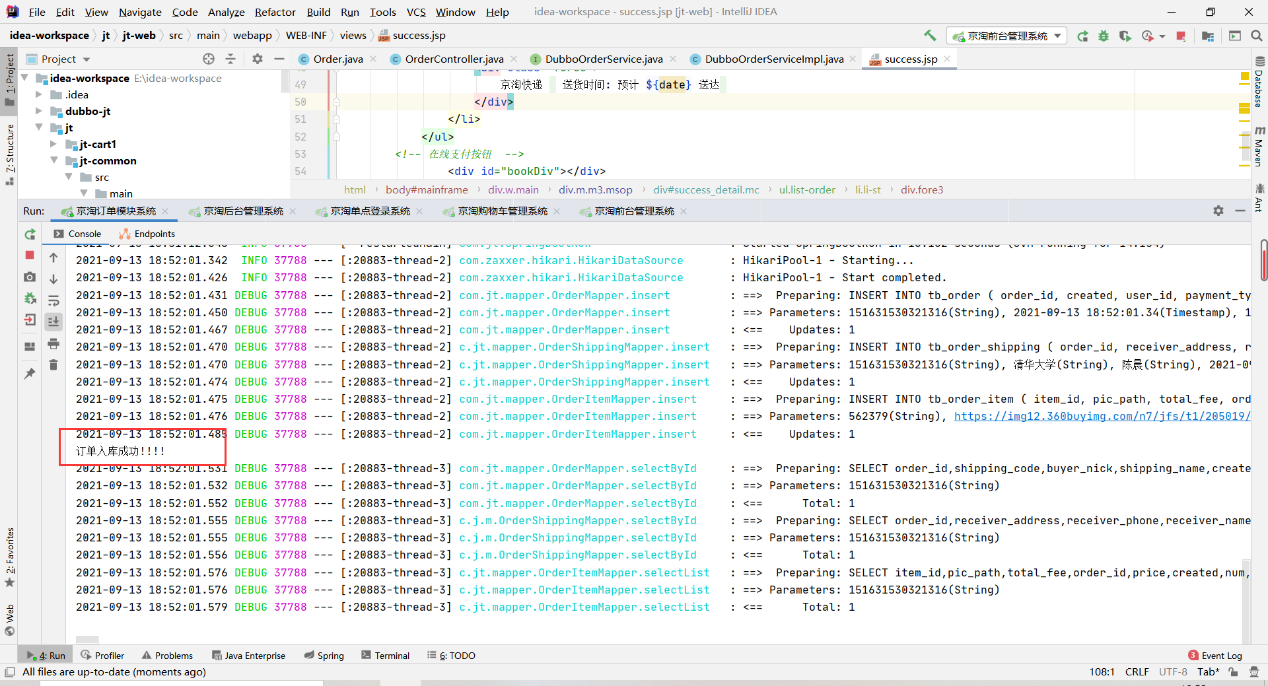Click locate-file target icon in Project panel
Screen dimensions: 1268x686
[209, 59]
